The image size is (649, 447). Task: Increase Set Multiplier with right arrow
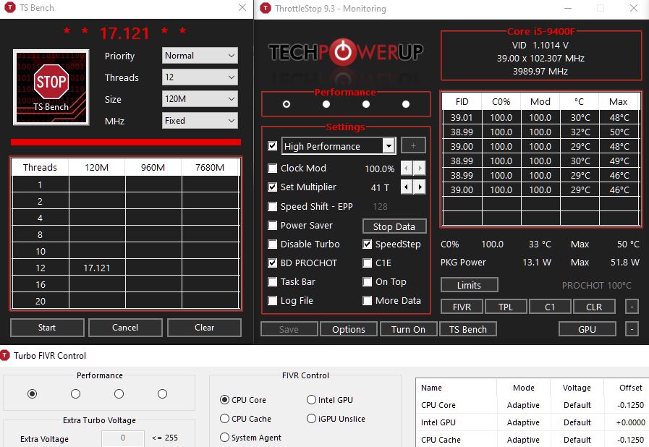(420, 187)
